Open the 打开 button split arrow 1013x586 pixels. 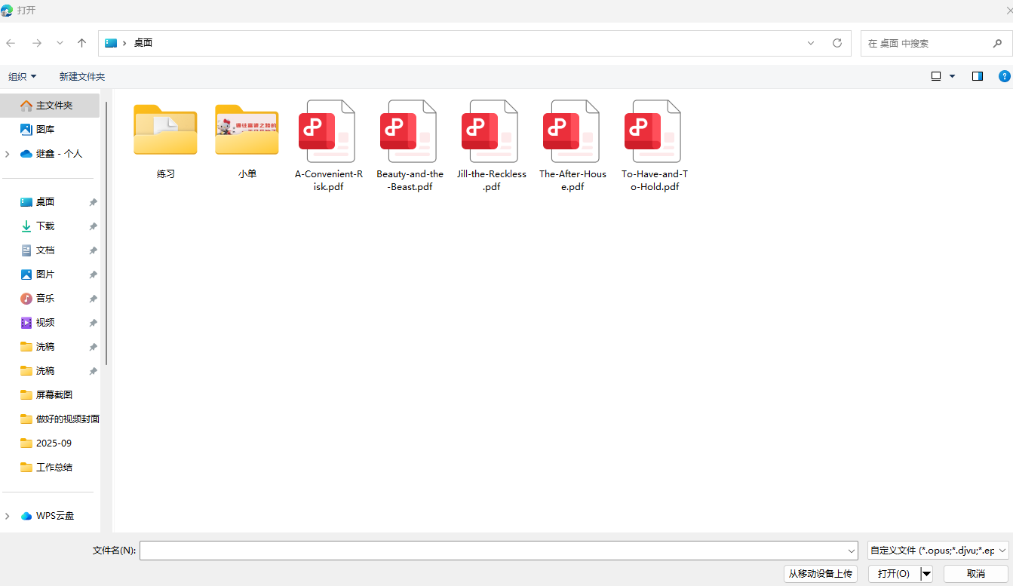click(x=926, y=574)
